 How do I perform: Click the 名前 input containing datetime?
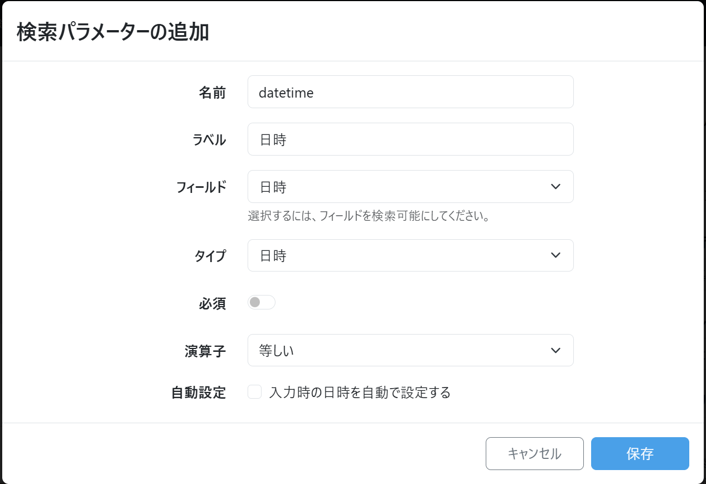pyautogui.click(x=410, y=92)
